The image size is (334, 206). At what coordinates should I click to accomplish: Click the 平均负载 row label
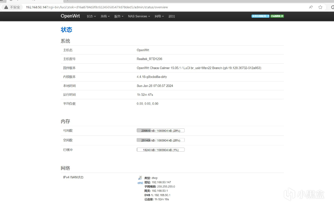coord(69,104)
